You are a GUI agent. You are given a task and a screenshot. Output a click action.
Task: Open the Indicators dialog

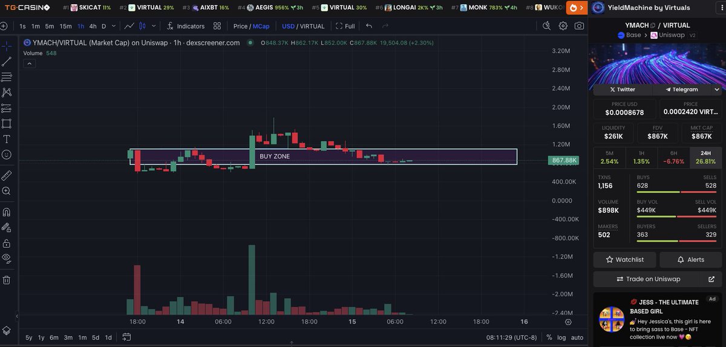[x=186, y=26]
